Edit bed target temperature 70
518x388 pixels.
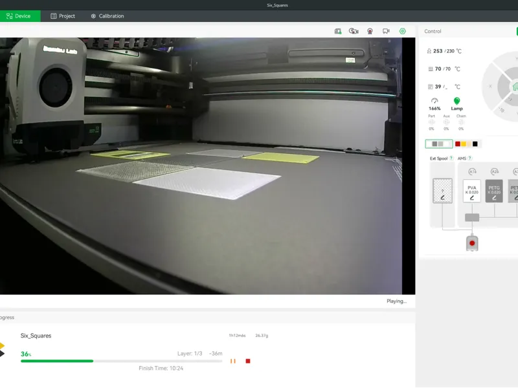(x=447, y=69)
